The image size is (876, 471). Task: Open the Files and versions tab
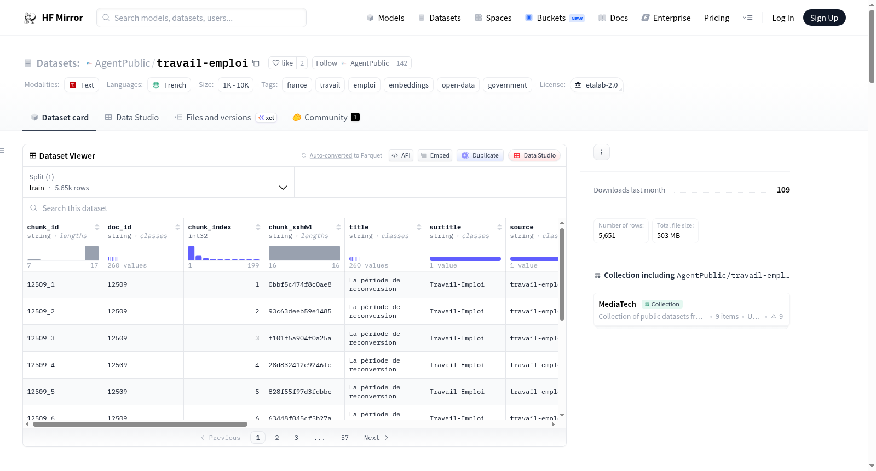pos(226,118)
